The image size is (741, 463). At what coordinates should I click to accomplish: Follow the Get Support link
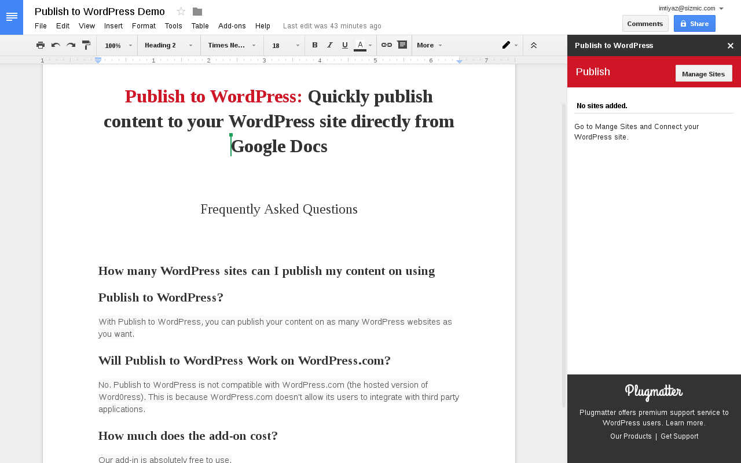[680, 436]
